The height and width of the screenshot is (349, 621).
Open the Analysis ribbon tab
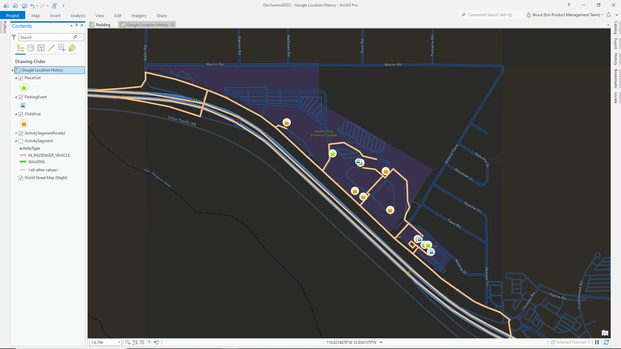78,16
